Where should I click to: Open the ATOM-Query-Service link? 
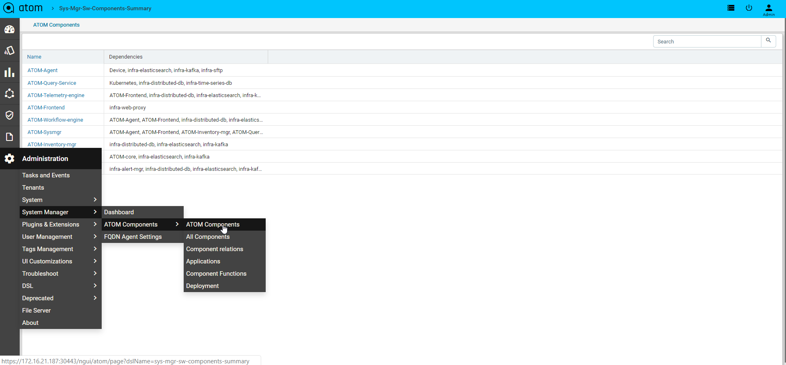click(52, 83)
